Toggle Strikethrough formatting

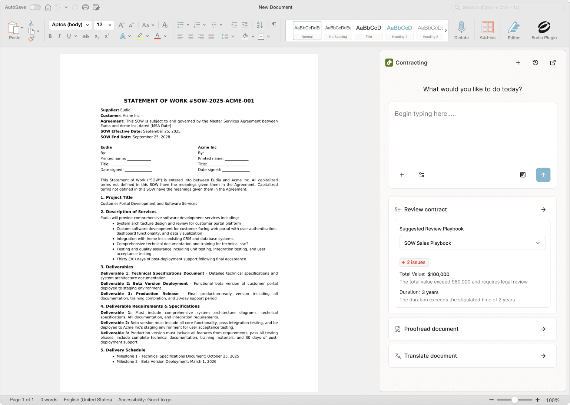(86, 36)
